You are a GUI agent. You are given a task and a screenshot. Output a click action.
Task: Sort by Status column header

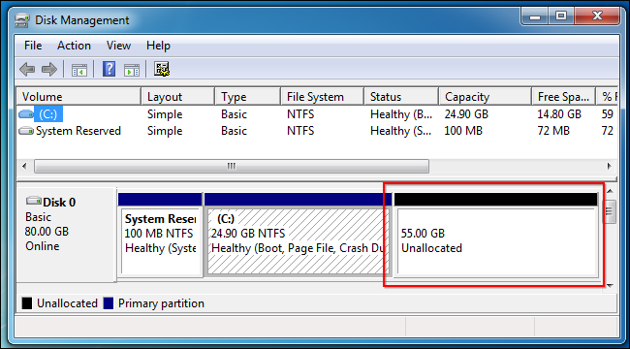(401, 97)
